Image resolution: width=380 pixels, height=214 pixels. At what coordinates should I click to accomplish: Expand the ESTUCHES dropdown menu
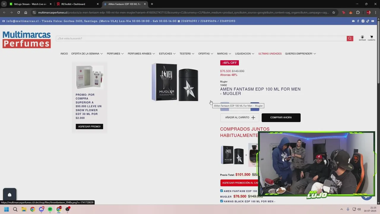point(167,53)
